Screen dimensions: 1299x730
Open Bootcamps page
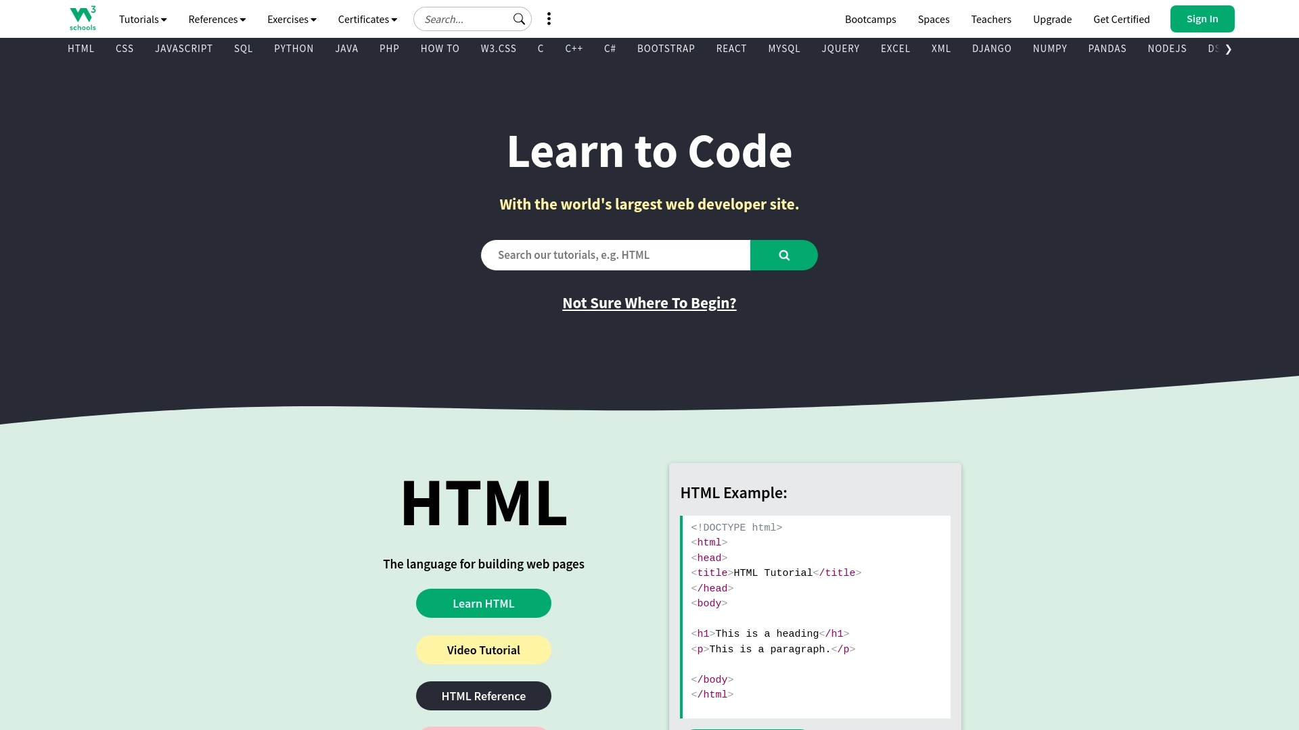pyautogui.click(x=870, y=19)
